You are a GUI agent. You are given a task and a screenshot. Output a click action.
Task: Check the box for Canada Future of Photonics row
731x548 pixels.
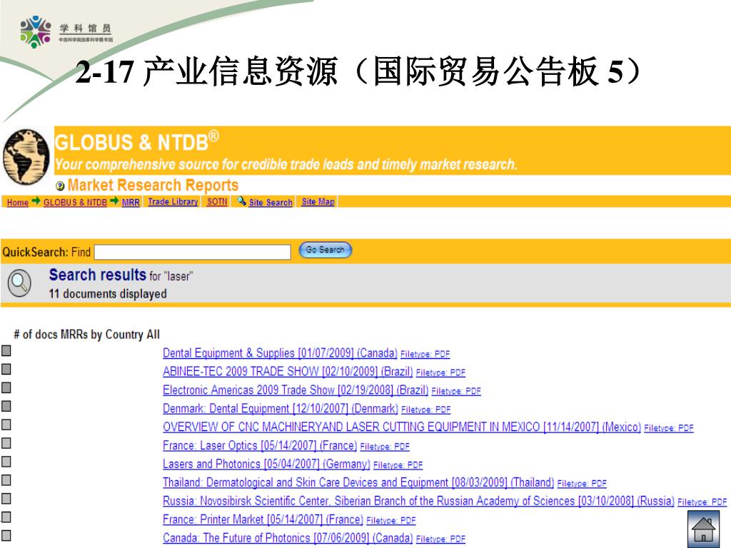(6, 535)
